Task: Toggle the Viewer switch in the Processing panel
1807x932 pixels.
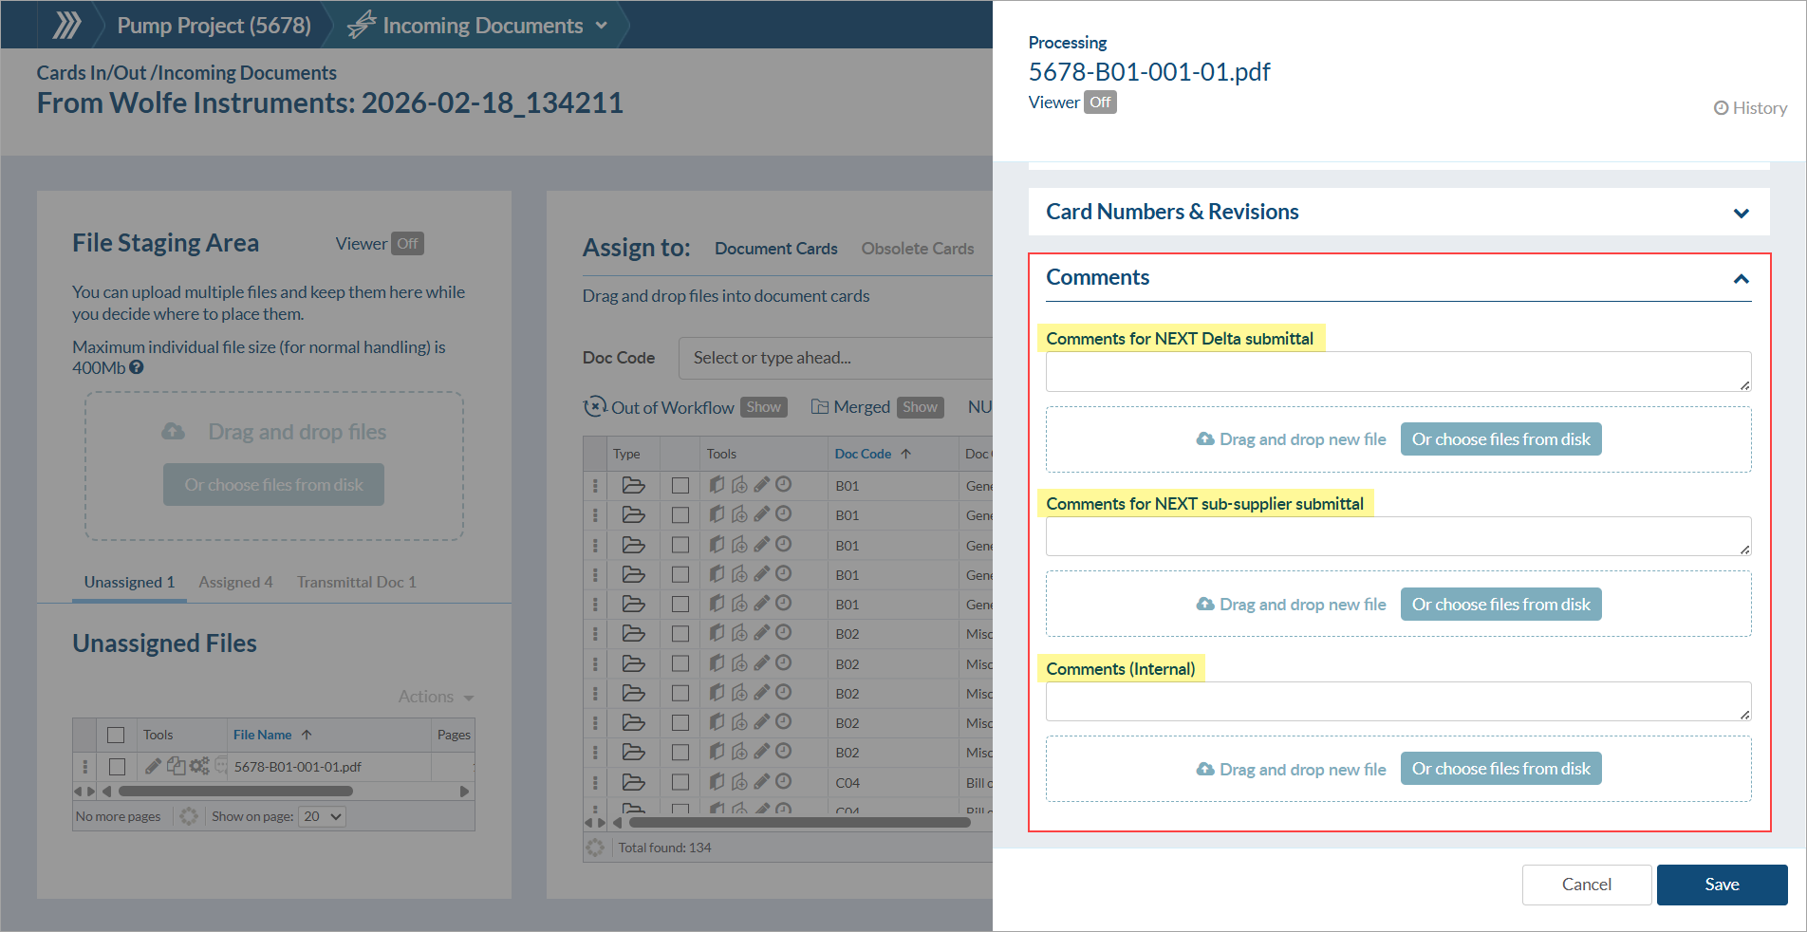Action: click(x=1100, y=103)
